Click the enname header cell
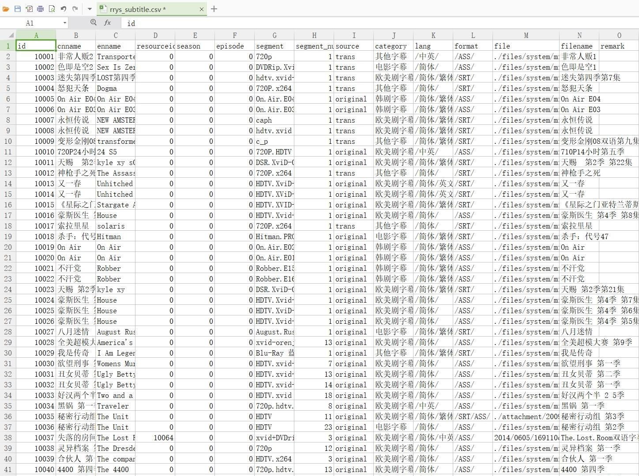 (116, 46)
